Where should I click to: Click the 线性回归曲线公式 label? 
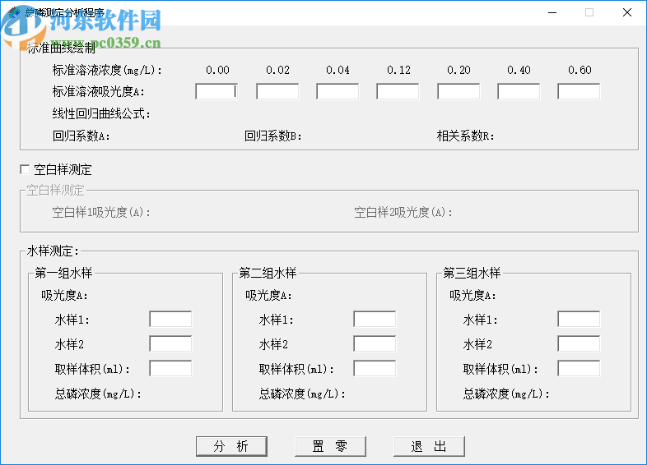[101, 113]
